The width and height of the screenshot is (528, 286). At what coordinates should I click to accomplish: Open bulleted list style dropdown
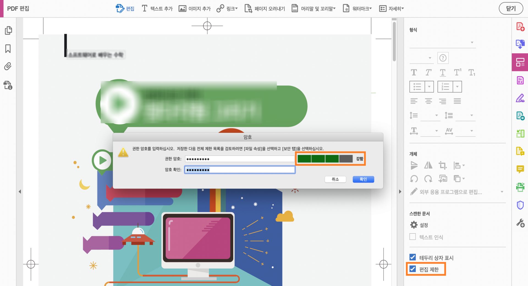click(429, 87)
